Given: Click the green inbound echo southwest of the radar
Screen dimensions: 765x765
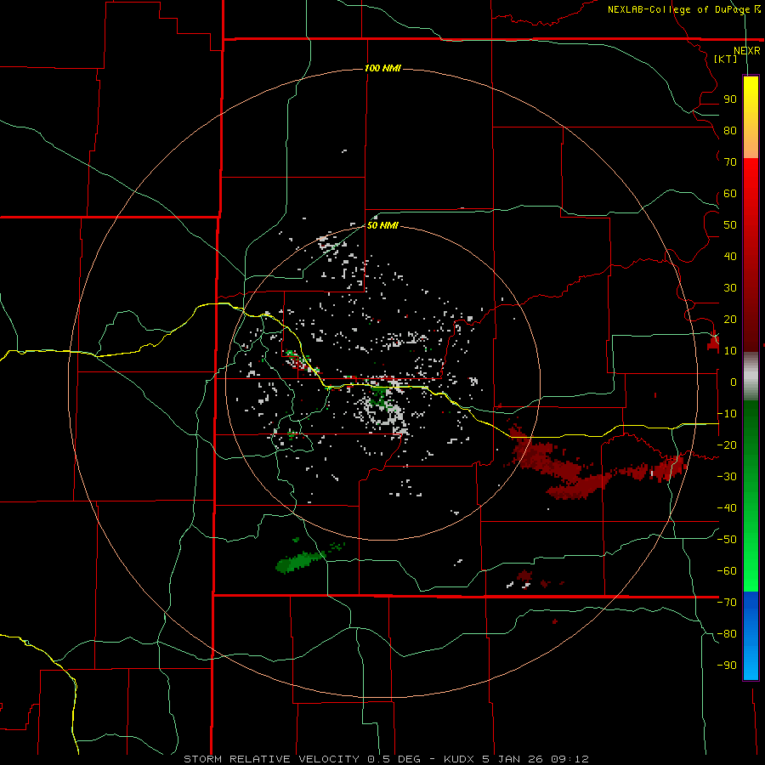Looking at the screenshot, I should [298, 562].
